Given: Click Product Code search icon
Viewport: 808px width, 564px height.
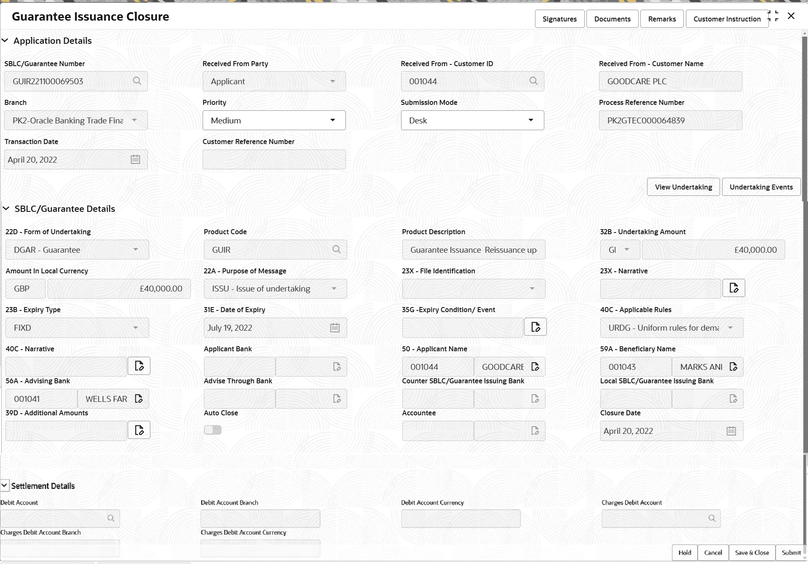Looking at the screenshot, I should click(x=336, y=249).
